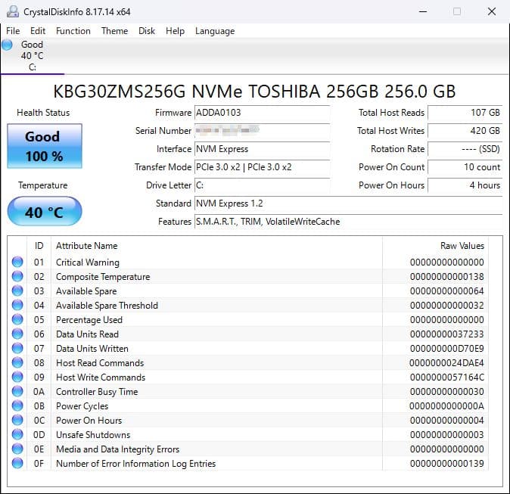The height and width of the screenshot is (494, 510).
Task: Click the Good 100 % health status button
Action: pyautogui.click(x=45, y=146)
